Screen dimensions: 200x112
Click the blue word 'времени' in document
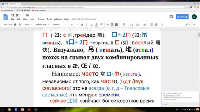(108, 95)
